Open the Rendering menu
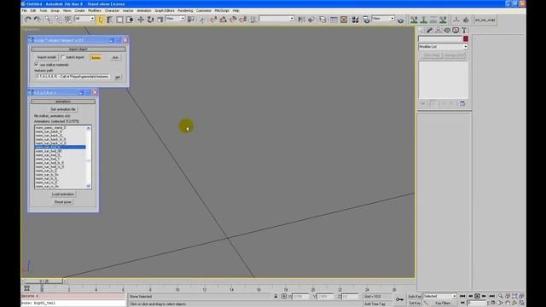 click(185, 11)
